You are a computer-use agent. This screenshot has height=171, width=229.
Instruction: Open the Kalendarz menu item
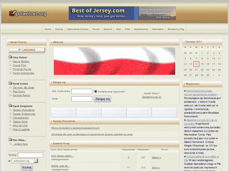tap(158, 29)
